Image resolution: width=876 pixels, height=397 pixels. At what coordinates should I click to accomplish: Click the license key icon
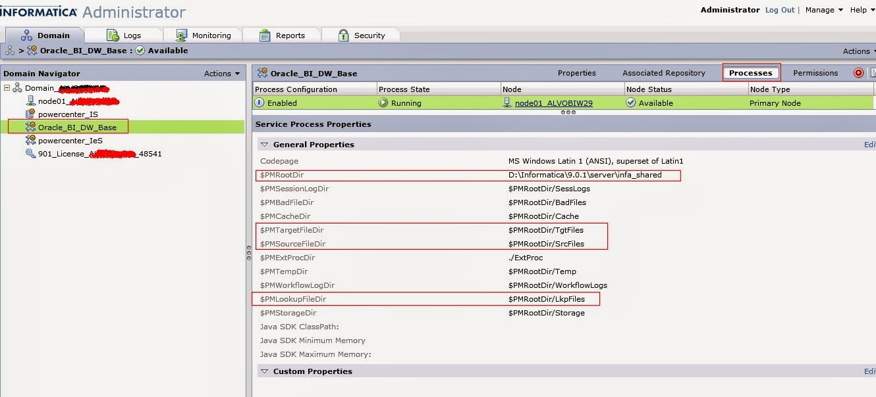coord(30,154)
